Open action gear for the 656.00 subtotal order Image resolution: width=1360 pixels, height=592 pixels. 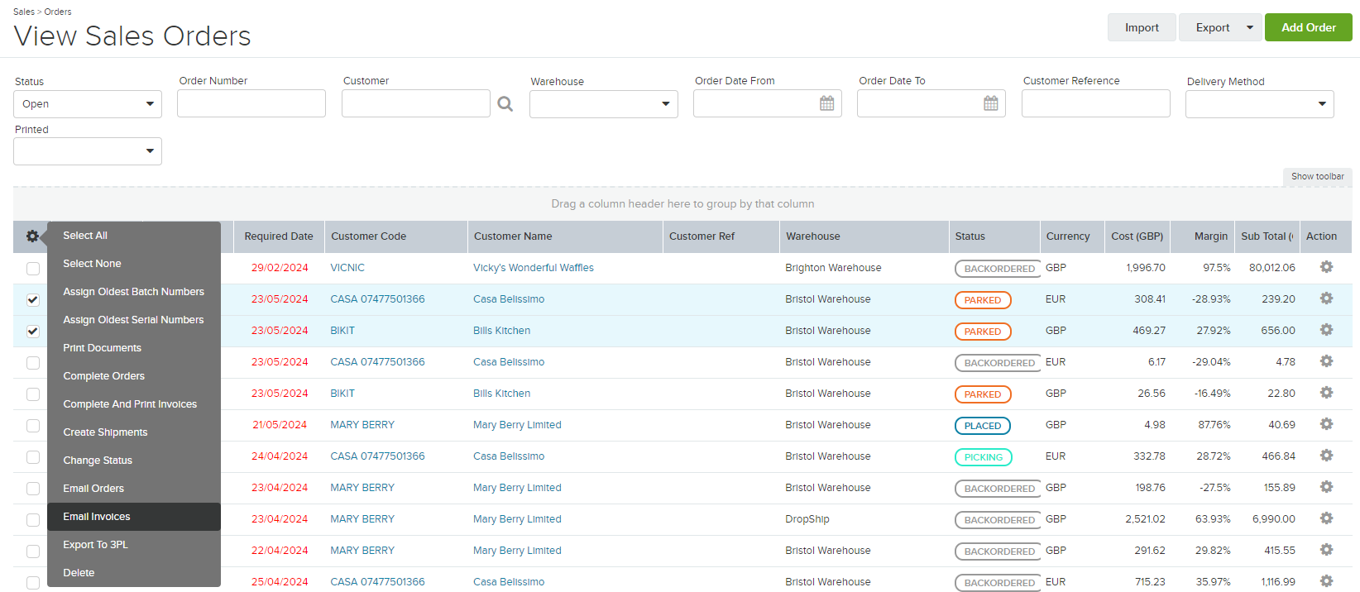pos(1326,330)
